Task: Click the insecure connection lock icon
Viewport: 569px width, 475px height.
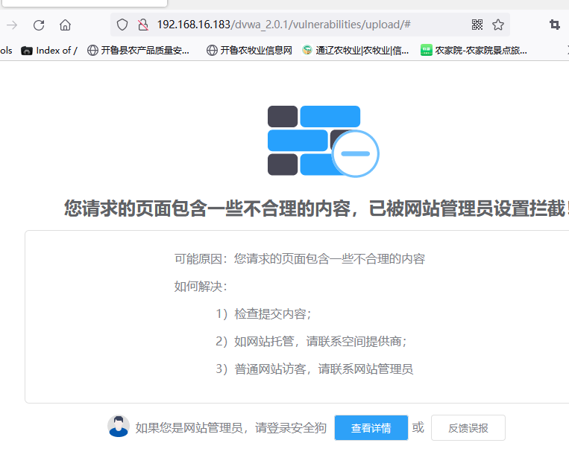Action: coord(143,25)
